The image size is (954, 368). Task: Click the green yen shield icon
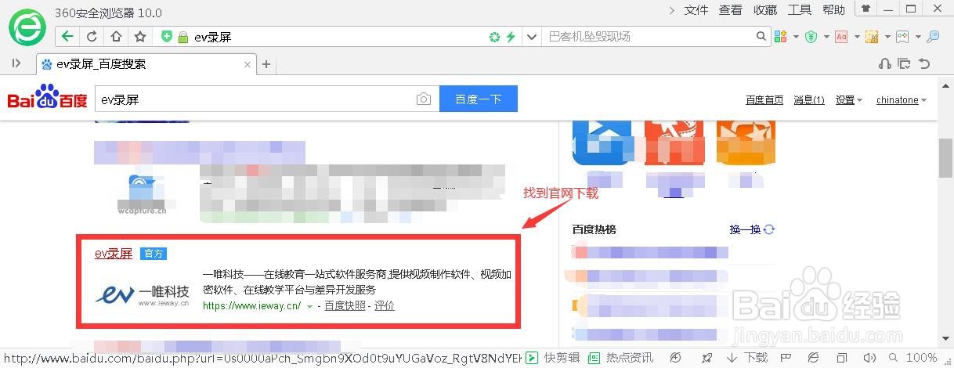coord(812,36)
